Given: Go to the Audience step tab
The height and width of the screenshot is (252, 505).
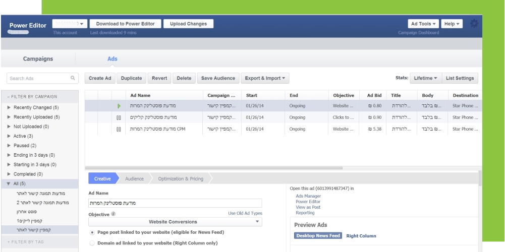Looking at the screenshot, I should (134, 179).
